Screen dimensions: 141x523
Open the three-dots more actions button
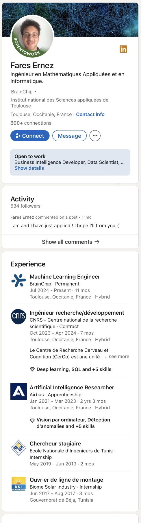pyautogui.click(x=95, y=136)
